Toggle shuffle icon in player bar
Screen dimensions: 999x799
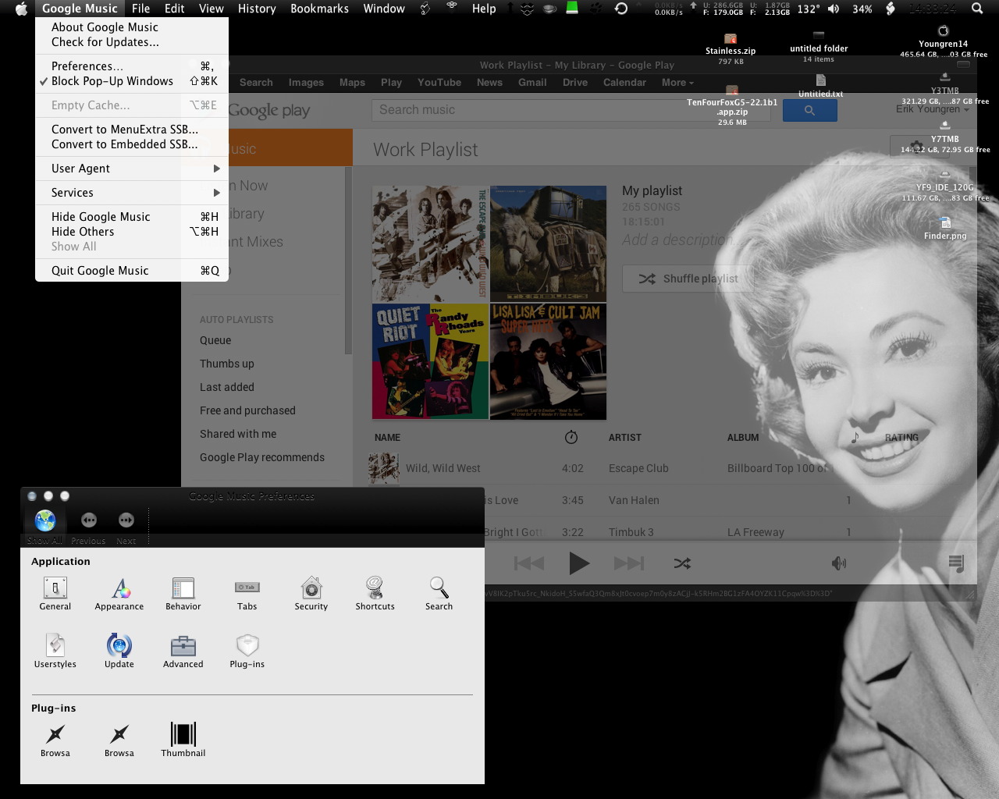[682, 563]
